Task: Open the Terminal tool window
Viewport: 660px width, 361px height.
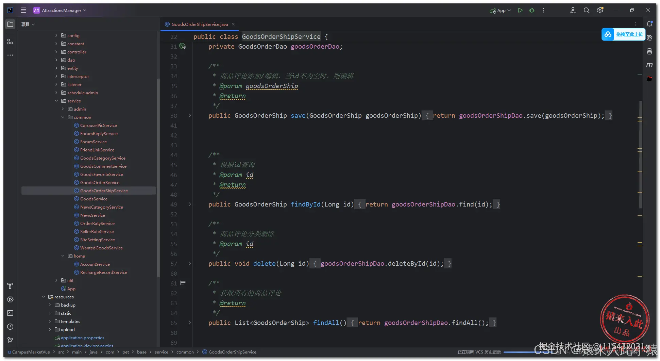Action: [10, 313]
